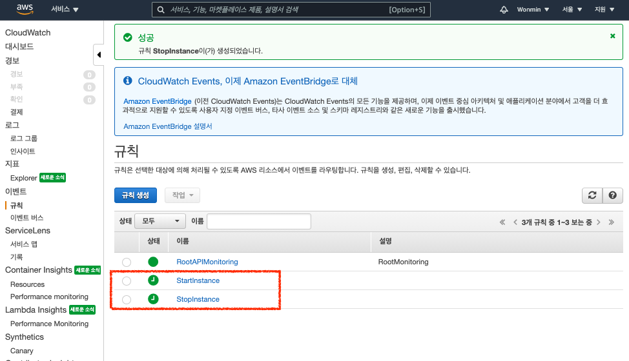Open the 상태 모두 filter dropdown
629x361 pixels.
click(x=160, y=221)
